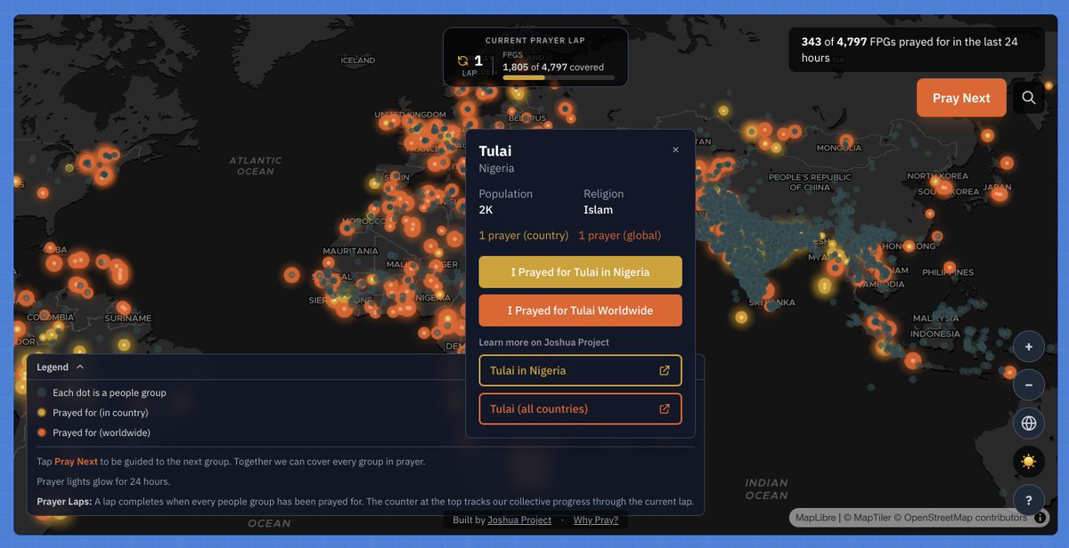Click the Pray Next text in legend instructions

pyautogui.click(x=76, y=462)
